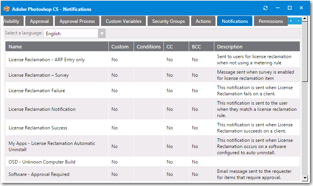Select Software - Approval Required notification
Screen dimensions: 313x186
coord(39,174)
